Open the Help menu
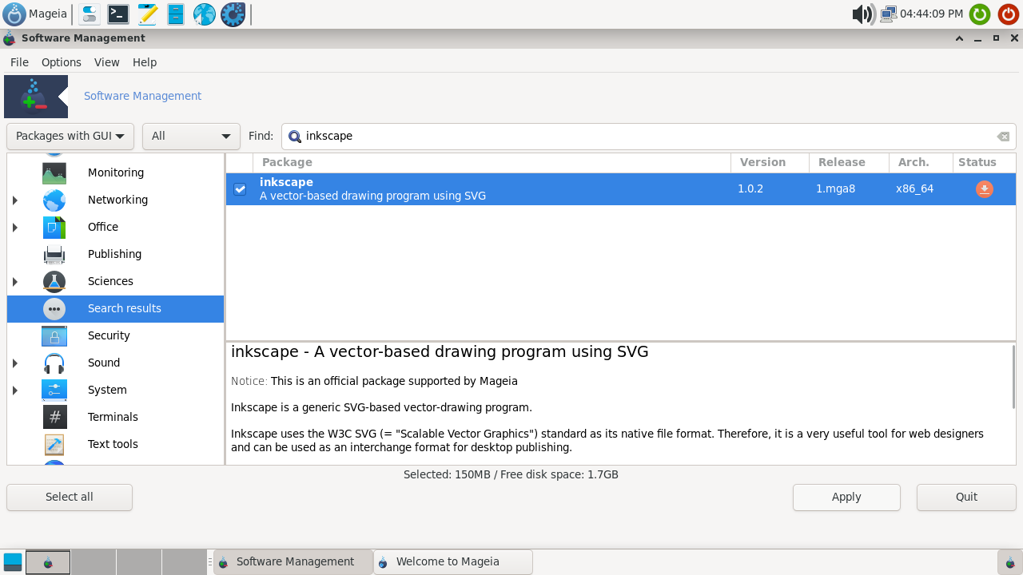 [x=145, y=62]
